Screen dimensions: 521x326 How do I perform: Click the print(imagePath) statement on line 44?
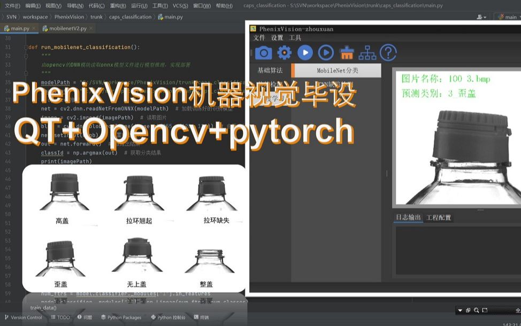66,161
